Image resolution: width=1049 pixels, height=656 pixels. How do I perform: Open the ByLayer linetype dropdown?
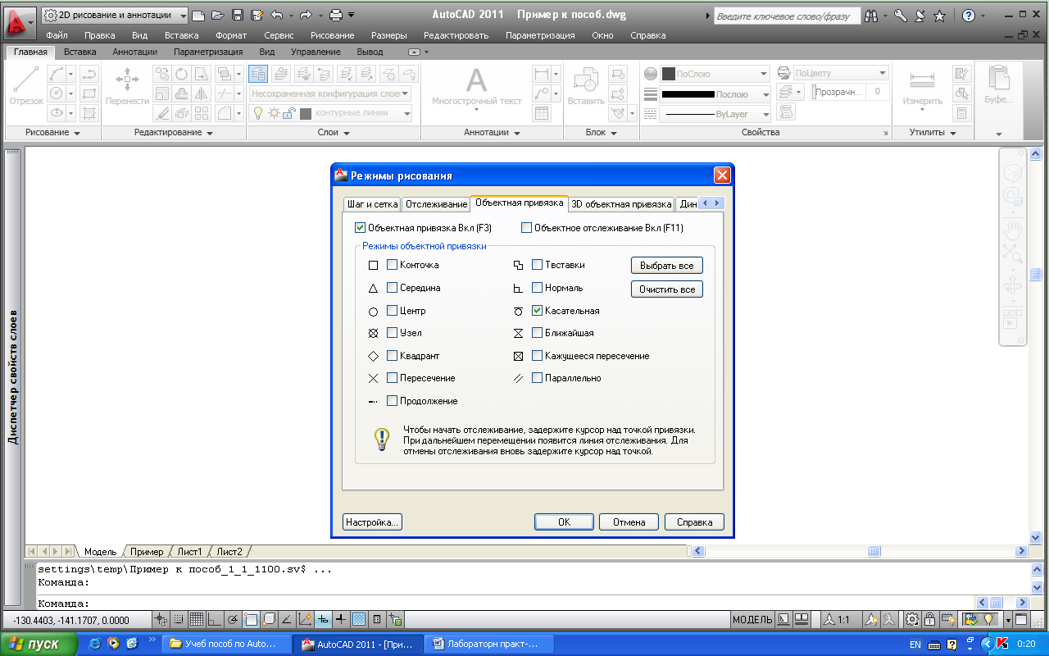[715, 114]
